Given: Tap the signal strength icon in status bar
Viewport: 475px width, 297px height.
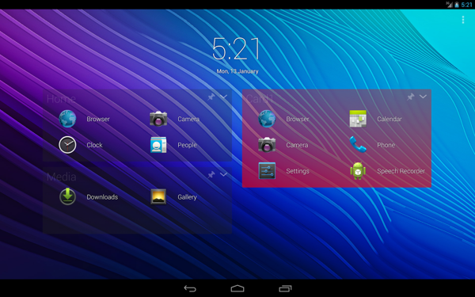Looking at the screenshot, I should click(x=449, y=5).
